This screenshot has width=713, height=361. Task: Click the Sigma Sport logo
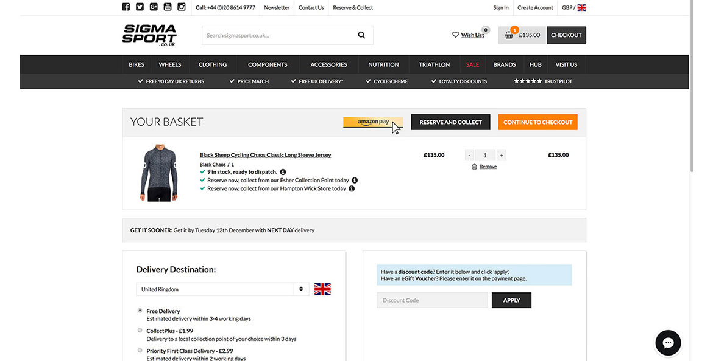coord(149,35)
